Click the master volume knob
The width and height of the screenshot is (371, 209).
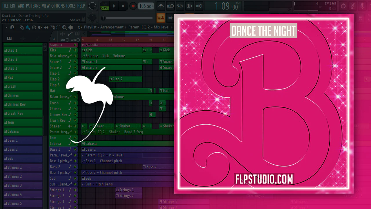coord(92,6)
